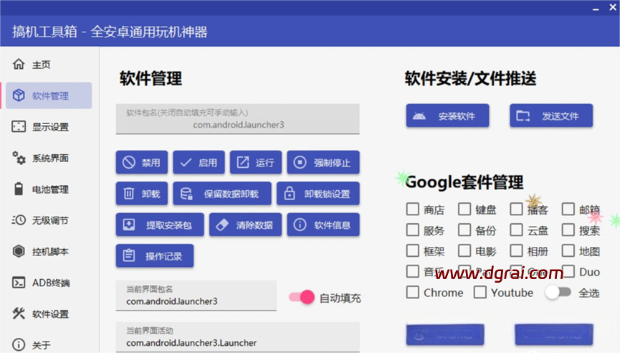Click the 禁用 (disable) icon button

[142, 162]
